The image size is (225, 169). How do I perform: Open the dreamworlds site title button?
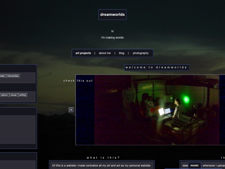112,15
